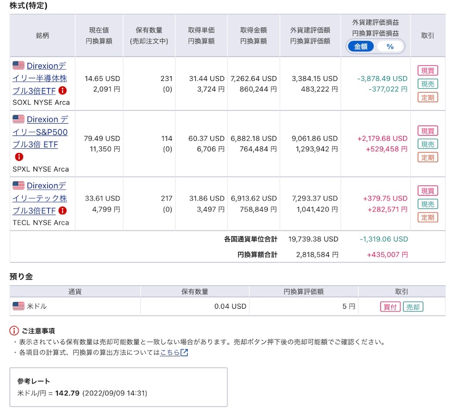Click 79.49 USD current price cell
Viewport: 450px width, 413px height.
pyautogui.click(x=102, y=139)
